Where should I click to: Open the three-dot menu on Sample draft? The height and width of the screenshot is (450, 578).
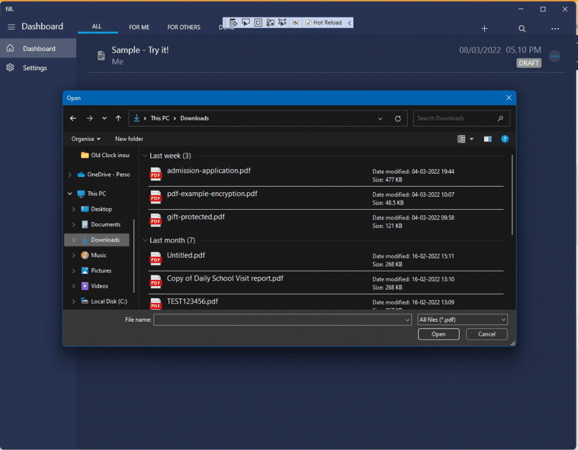tap(555, 56)
